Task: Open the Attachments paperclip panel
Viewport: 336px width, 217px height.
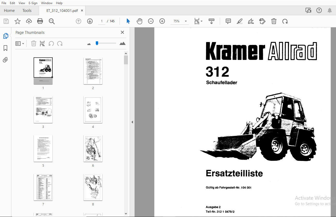Action: coord(5,60)
